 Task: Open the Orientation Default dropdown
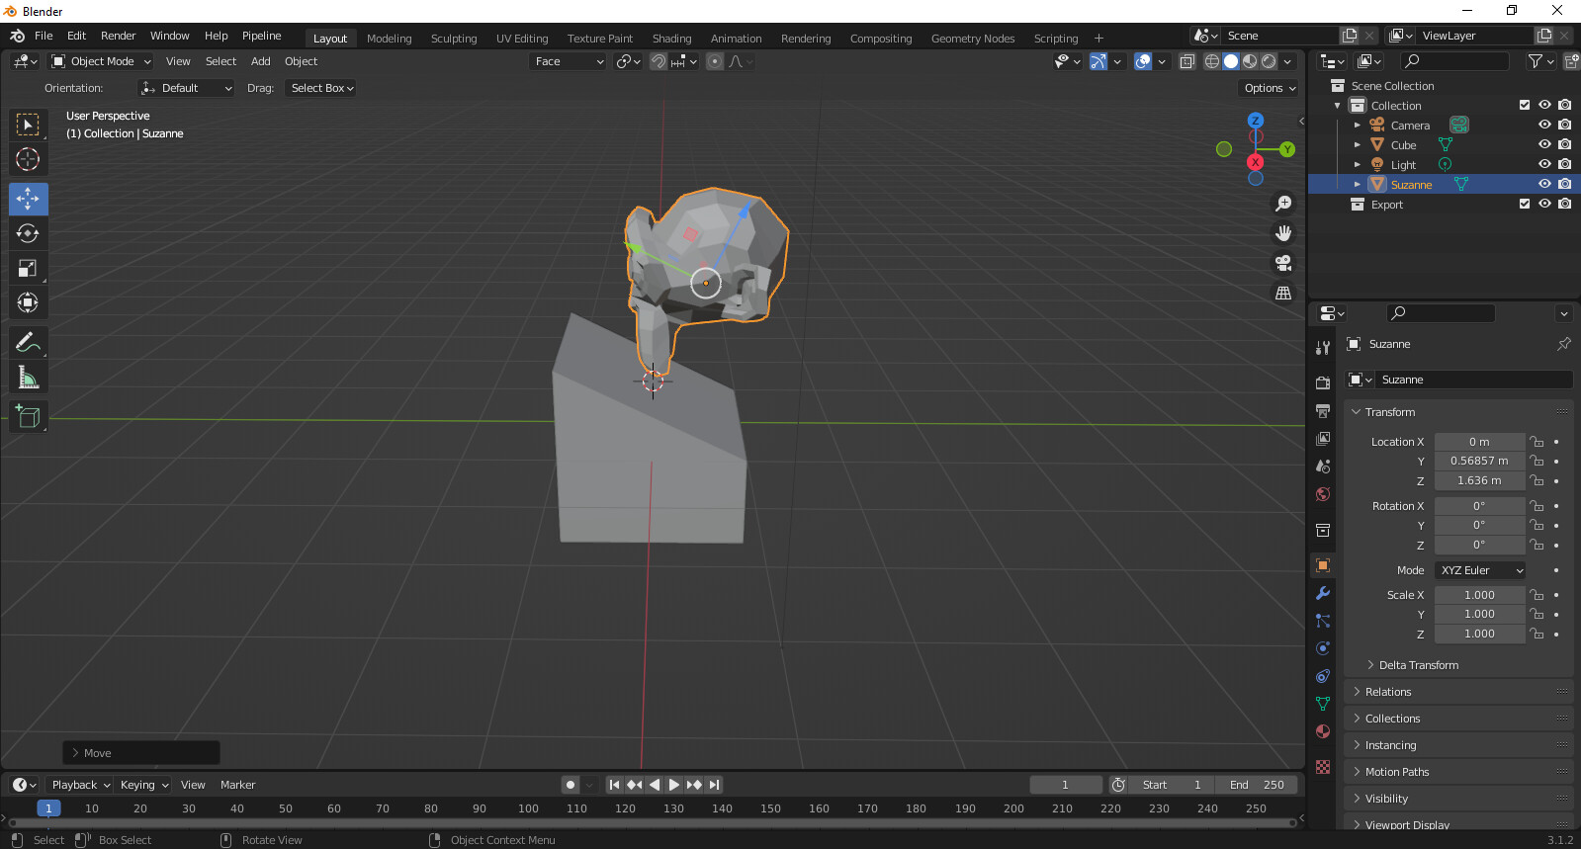[187, 88]
